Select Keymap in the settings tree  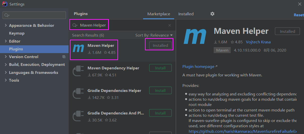pyautogui.click(x=17, y=33)
